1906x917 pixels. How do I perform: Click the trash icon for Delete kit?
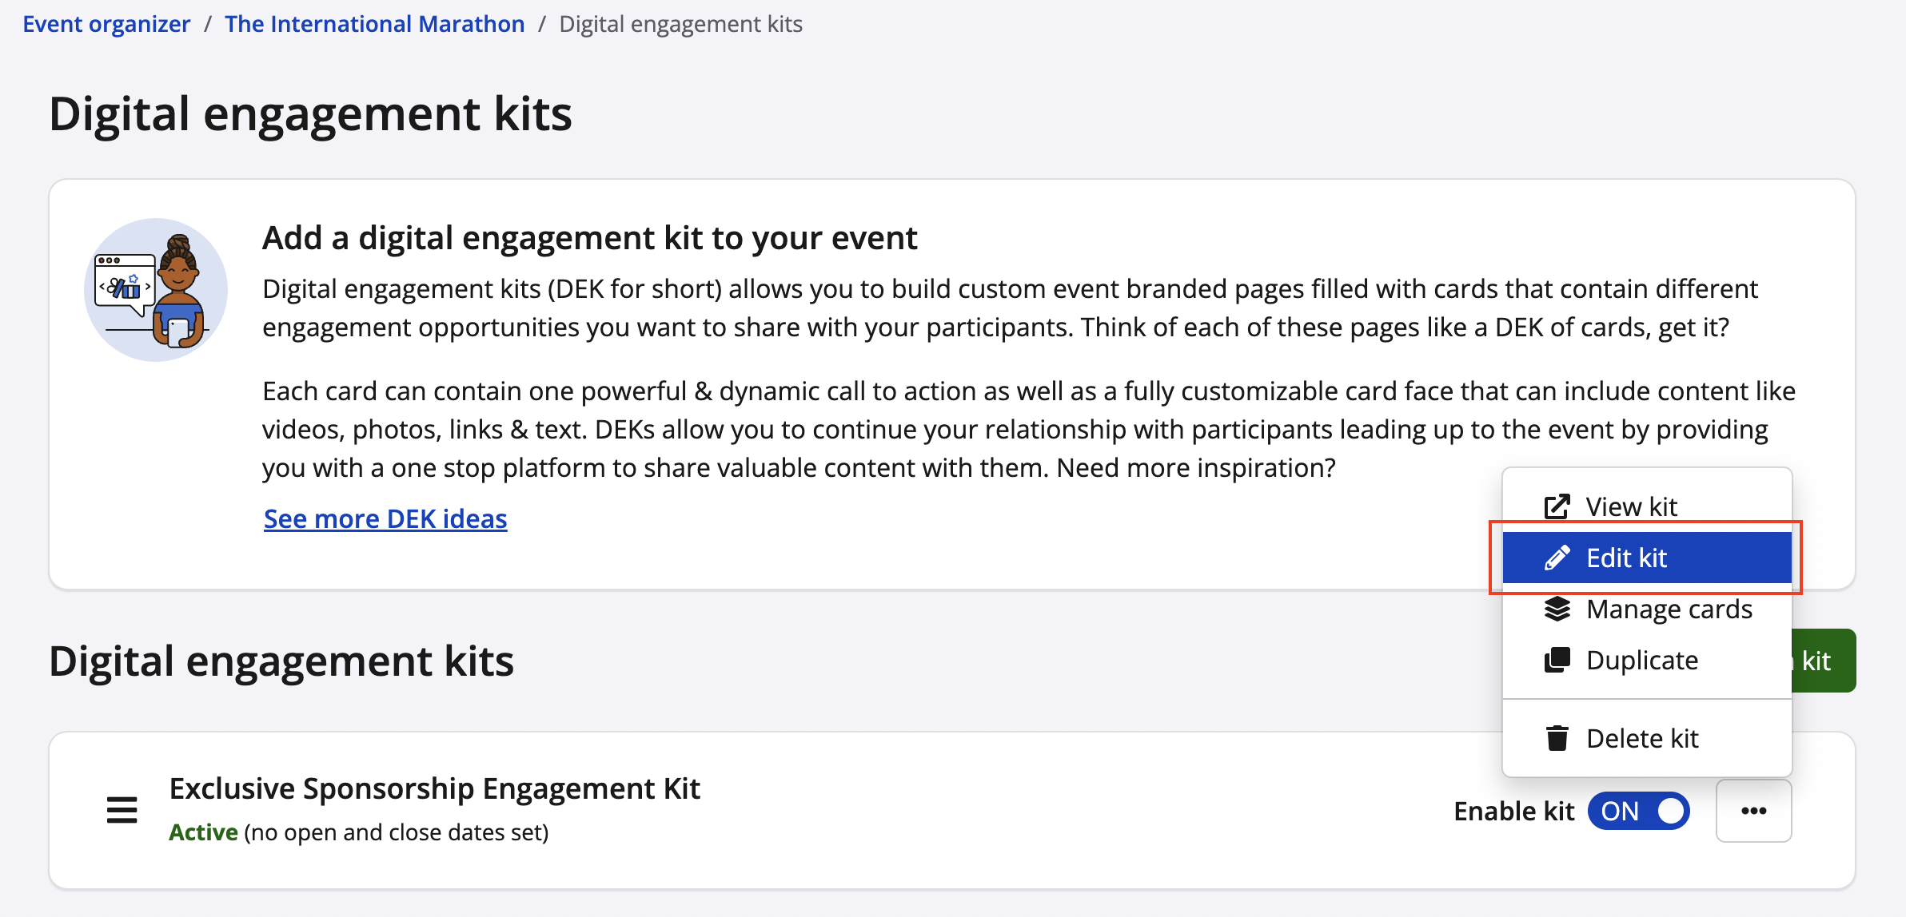click(x=1557, y=738)
